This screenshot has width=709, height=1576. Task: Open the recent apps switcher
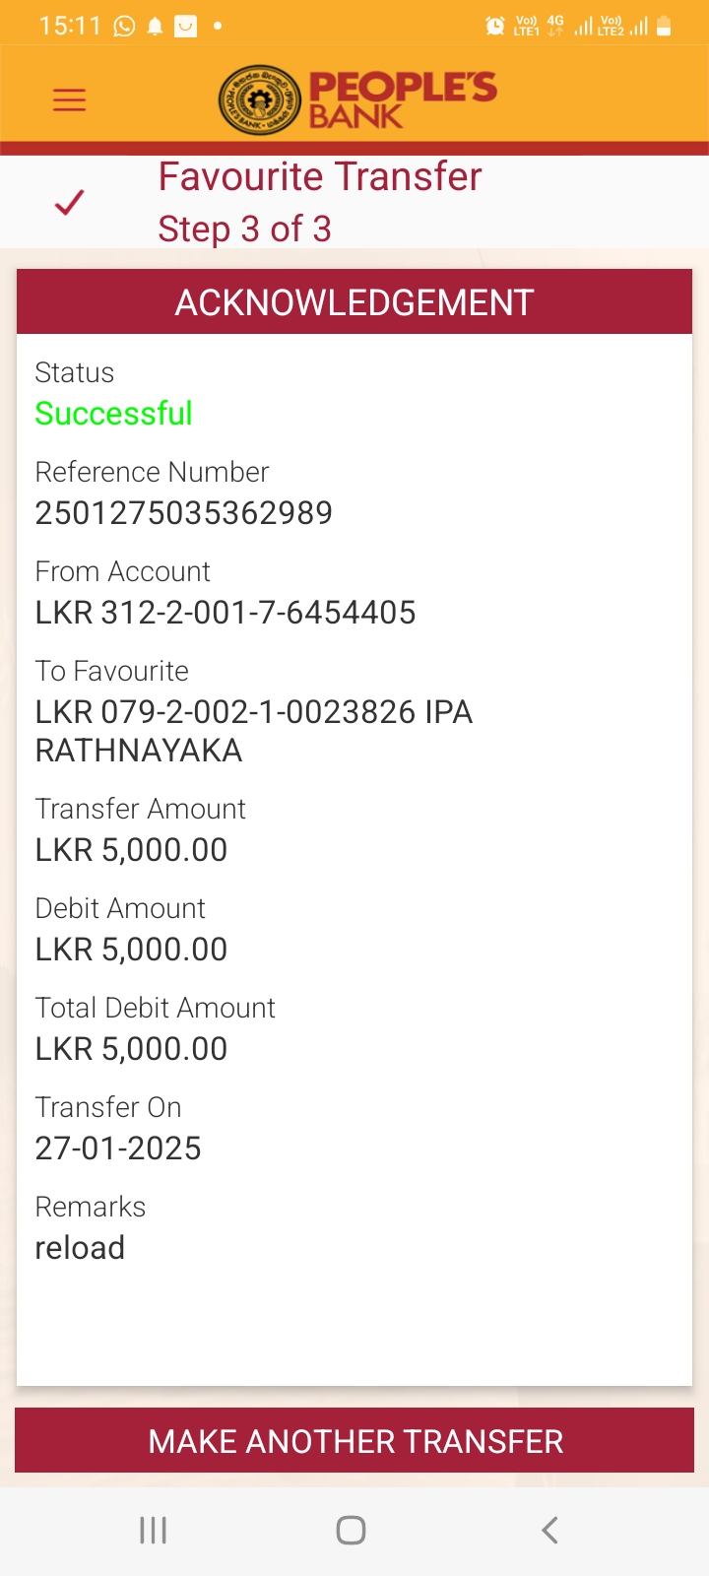pos(153,1530)
